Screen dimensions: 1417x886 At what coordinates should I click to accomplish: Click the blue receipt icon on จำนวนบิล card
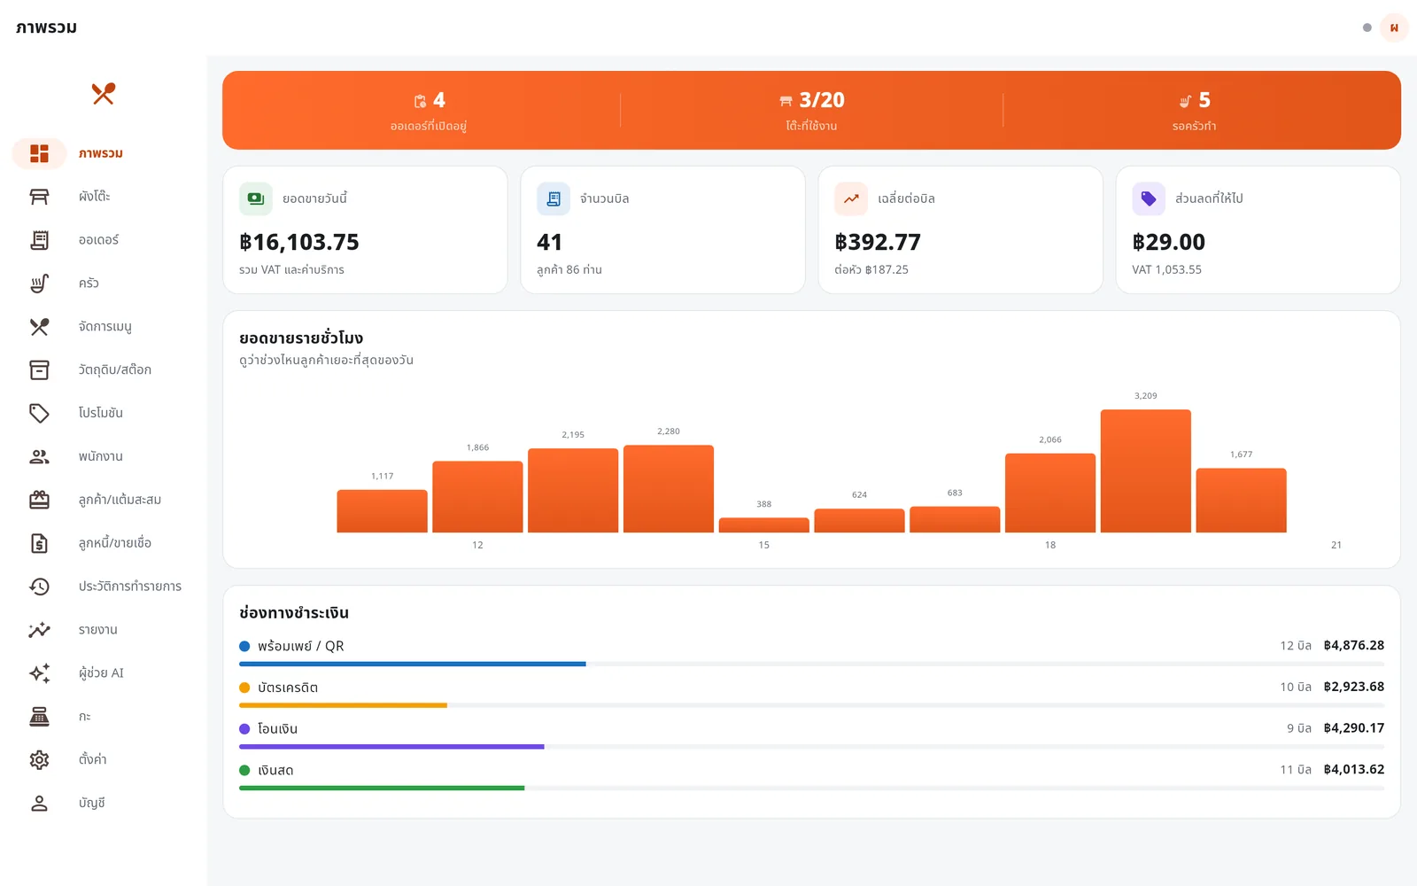pos(554,198)
